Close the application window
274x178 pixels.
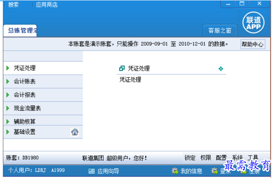coord(259,4)
